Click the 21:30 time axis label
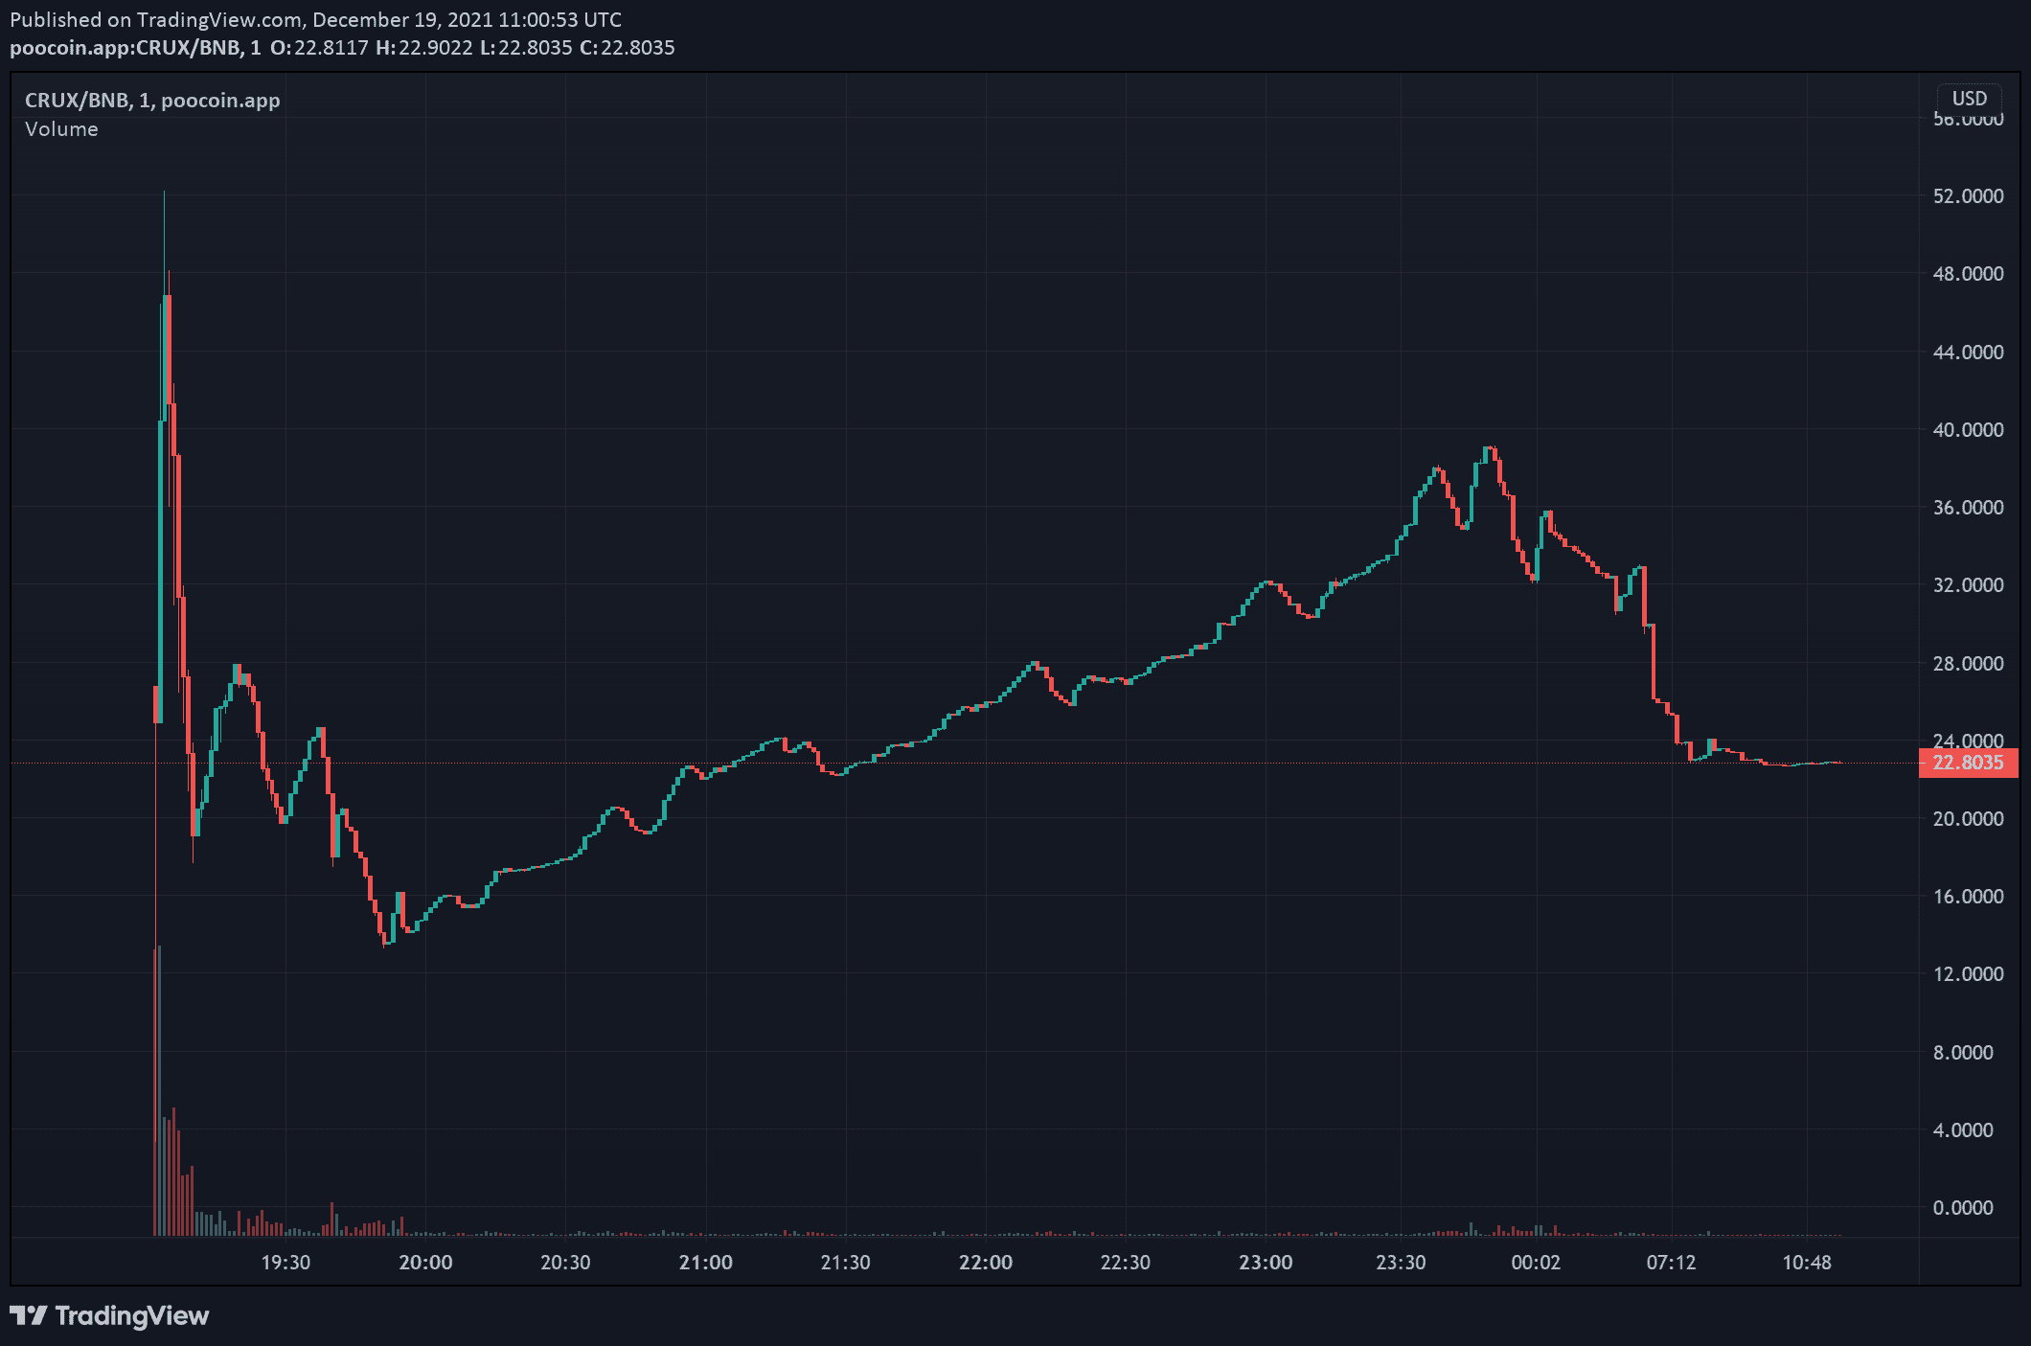This screenshot has width=2031, height=1346. (x=846, y=1263)
